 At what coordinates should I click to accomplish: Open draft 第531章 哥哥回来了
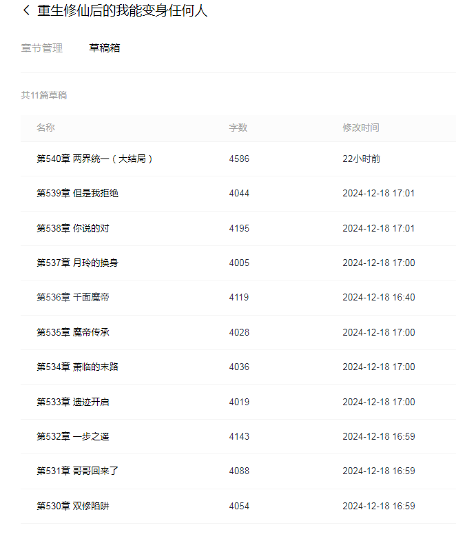pyautogui.click(x=78, y=471)
